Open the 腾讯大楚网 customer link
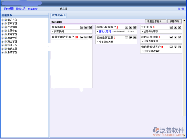This screenshot has width=187, height=139. (105, 32)
